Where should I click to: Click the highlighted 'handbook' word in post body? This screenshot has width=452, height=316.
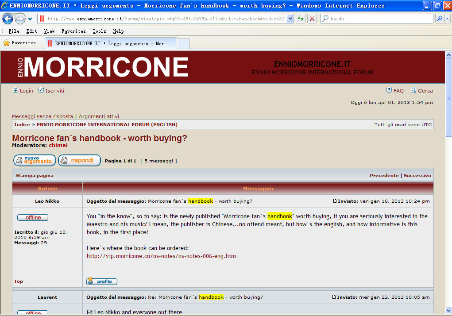coord(280,216)
